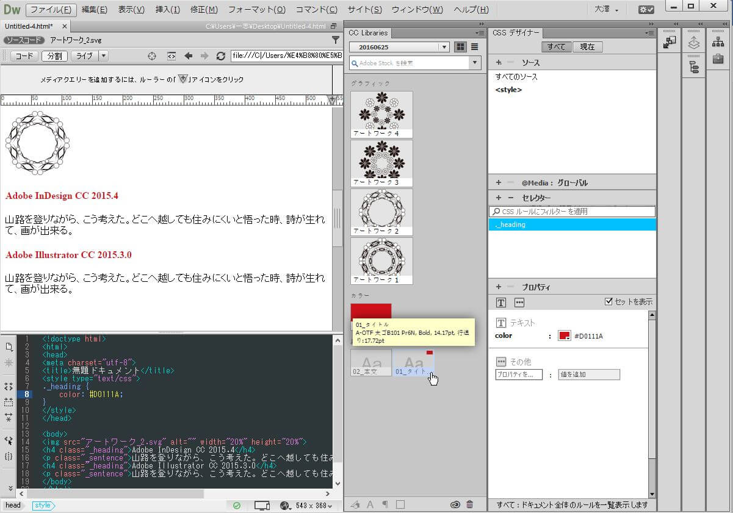The image size is (733, 513).
Task: Switch to コード view
Action: [24, 56]
